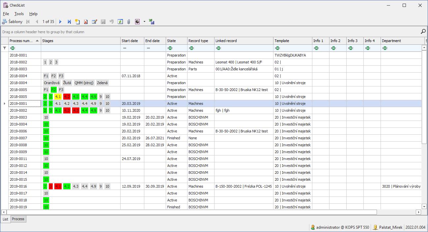Open the Help menu
This screenshot has height=232, width=428.
coord(33,14)
